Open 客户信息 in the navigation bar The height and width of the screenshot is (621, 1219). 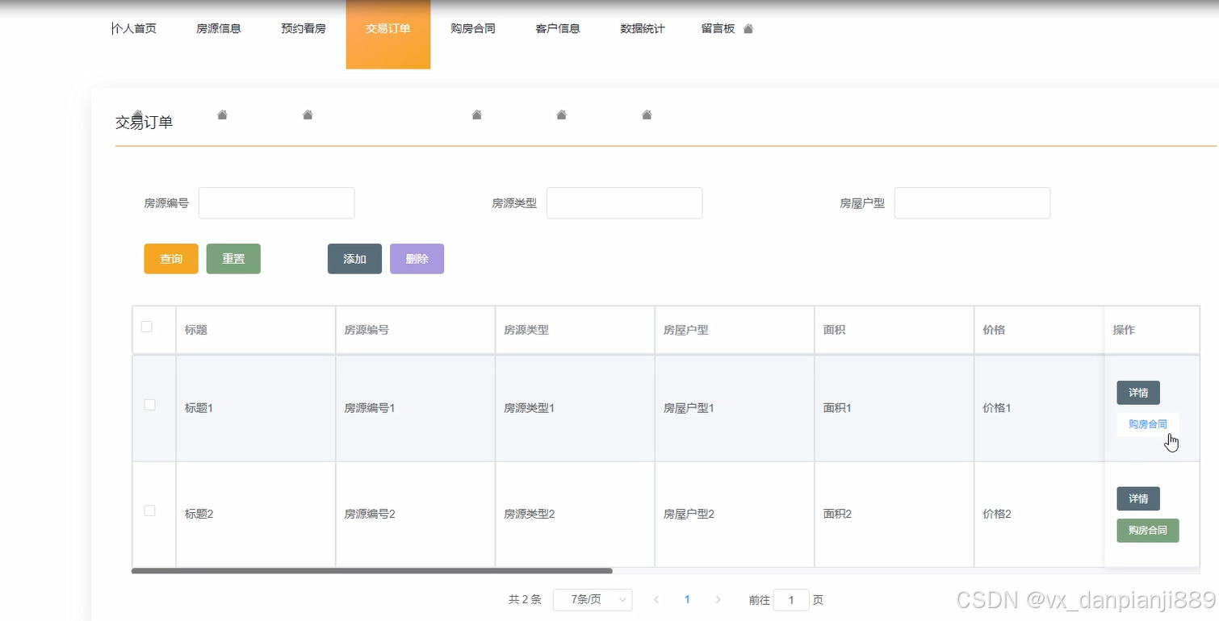point(558,29)
